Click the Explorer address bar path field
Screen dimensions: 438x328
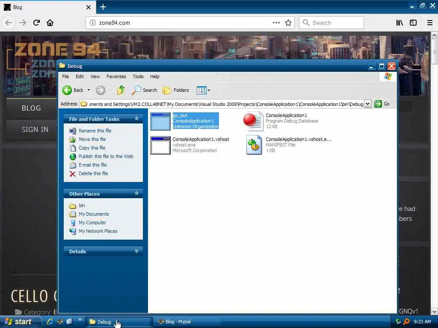click(222, 104)
